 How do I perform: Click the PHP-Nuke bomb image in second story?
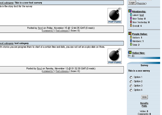[114, 56]
